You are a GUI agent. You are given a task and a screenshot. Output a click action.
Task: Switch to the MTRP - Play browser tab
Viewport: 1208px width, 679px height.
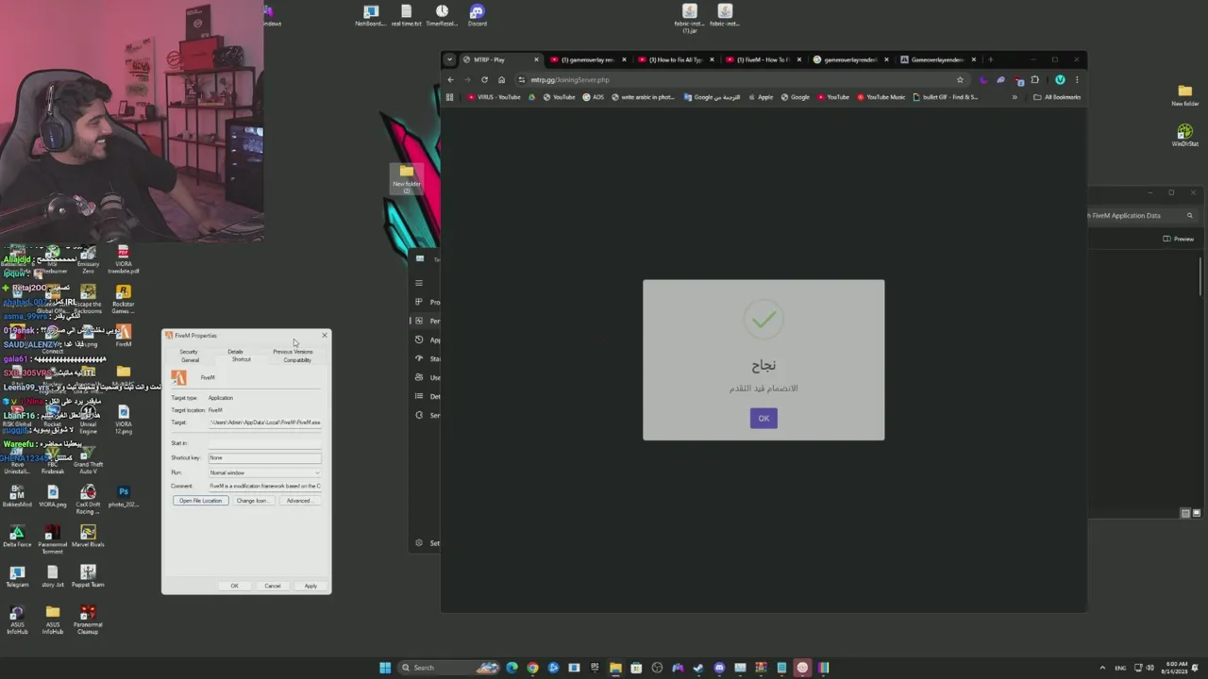click(500, 59)
